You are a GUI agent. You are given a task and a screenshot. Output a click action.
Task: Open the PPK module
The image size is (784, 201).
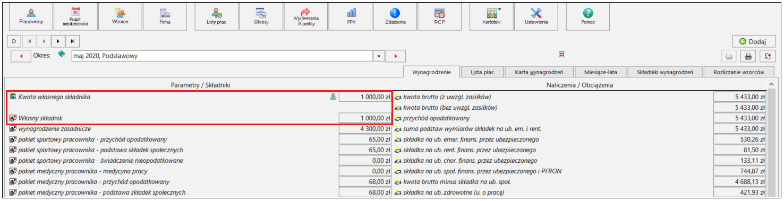tap(351, 16)
